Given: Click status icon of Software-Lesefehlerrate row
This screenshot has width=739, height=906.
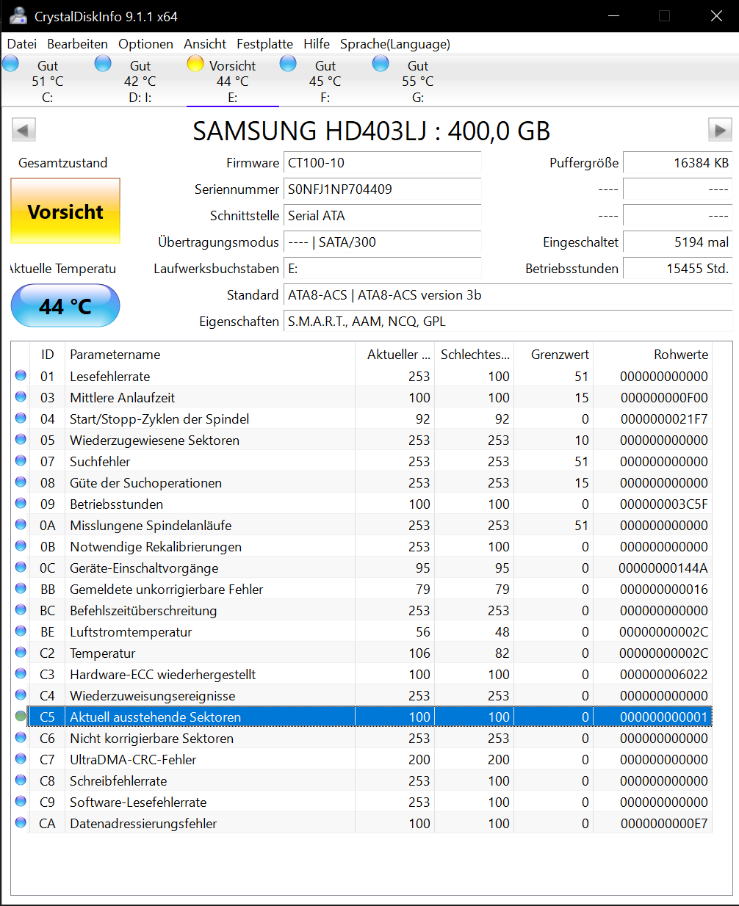Looking at the screenshot, I should point(21,802).
